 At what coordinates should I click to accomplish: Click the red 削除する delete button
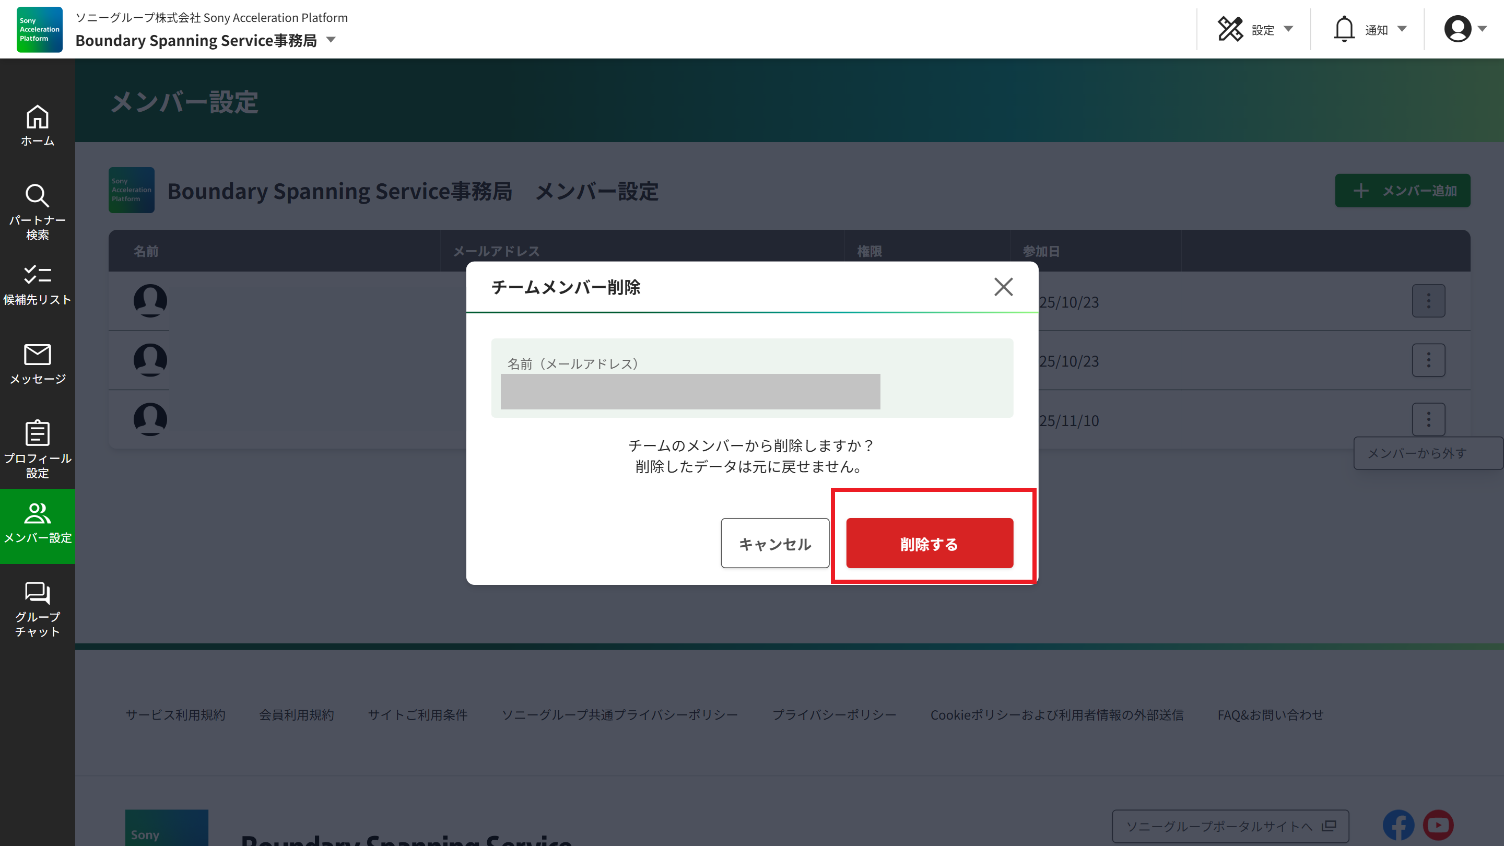(929, 543)
